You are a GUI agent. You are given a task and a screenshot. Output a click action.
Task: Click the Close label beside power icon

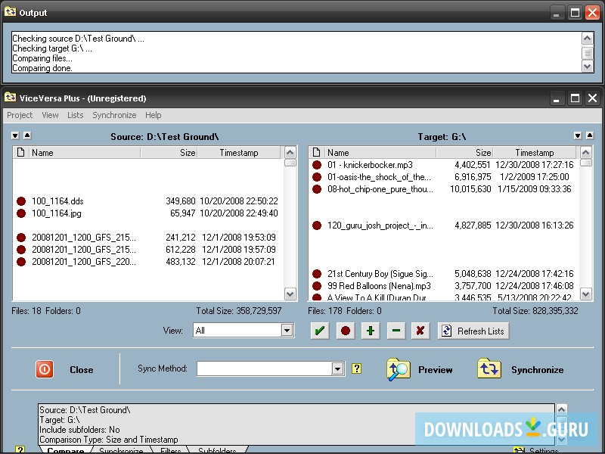pos(82,370)
